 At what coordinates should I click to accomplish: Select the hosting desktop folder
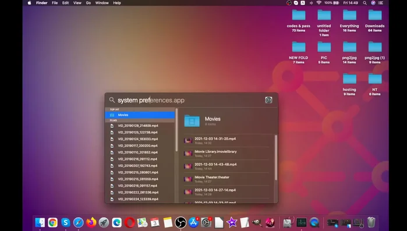coord(349,84)
